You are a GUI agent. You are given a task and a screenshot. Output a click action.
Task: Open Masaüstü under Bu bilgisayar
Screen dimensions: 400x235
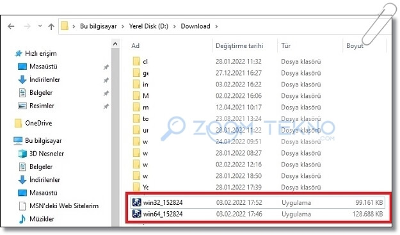point(44,193)
